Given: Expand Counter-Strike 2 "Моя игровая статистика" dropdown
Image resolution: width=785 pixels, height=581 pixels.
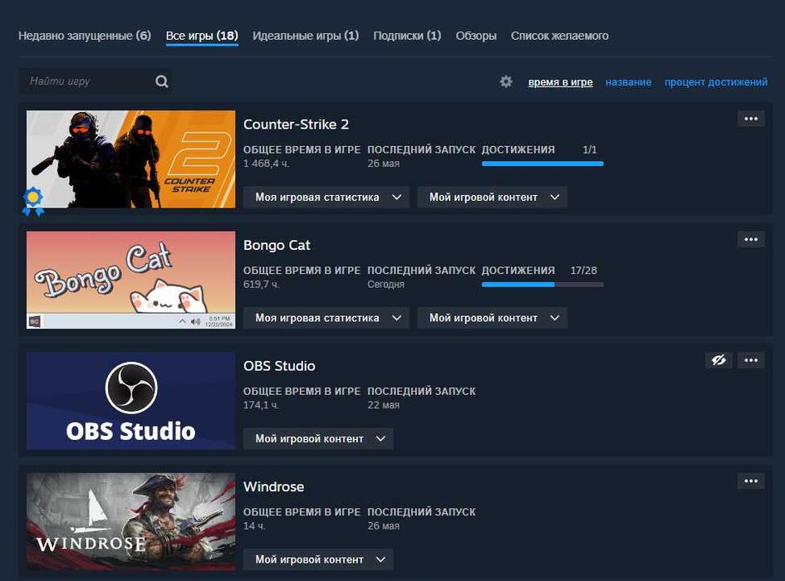Looking at the screenshot, I should coord(326,198).
